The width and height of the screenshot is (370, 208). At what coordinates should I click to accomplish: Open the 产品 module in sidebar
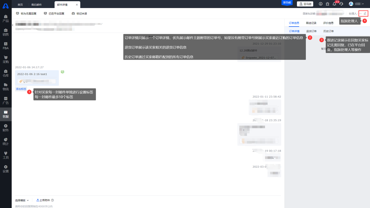click(x=5, y=18)
